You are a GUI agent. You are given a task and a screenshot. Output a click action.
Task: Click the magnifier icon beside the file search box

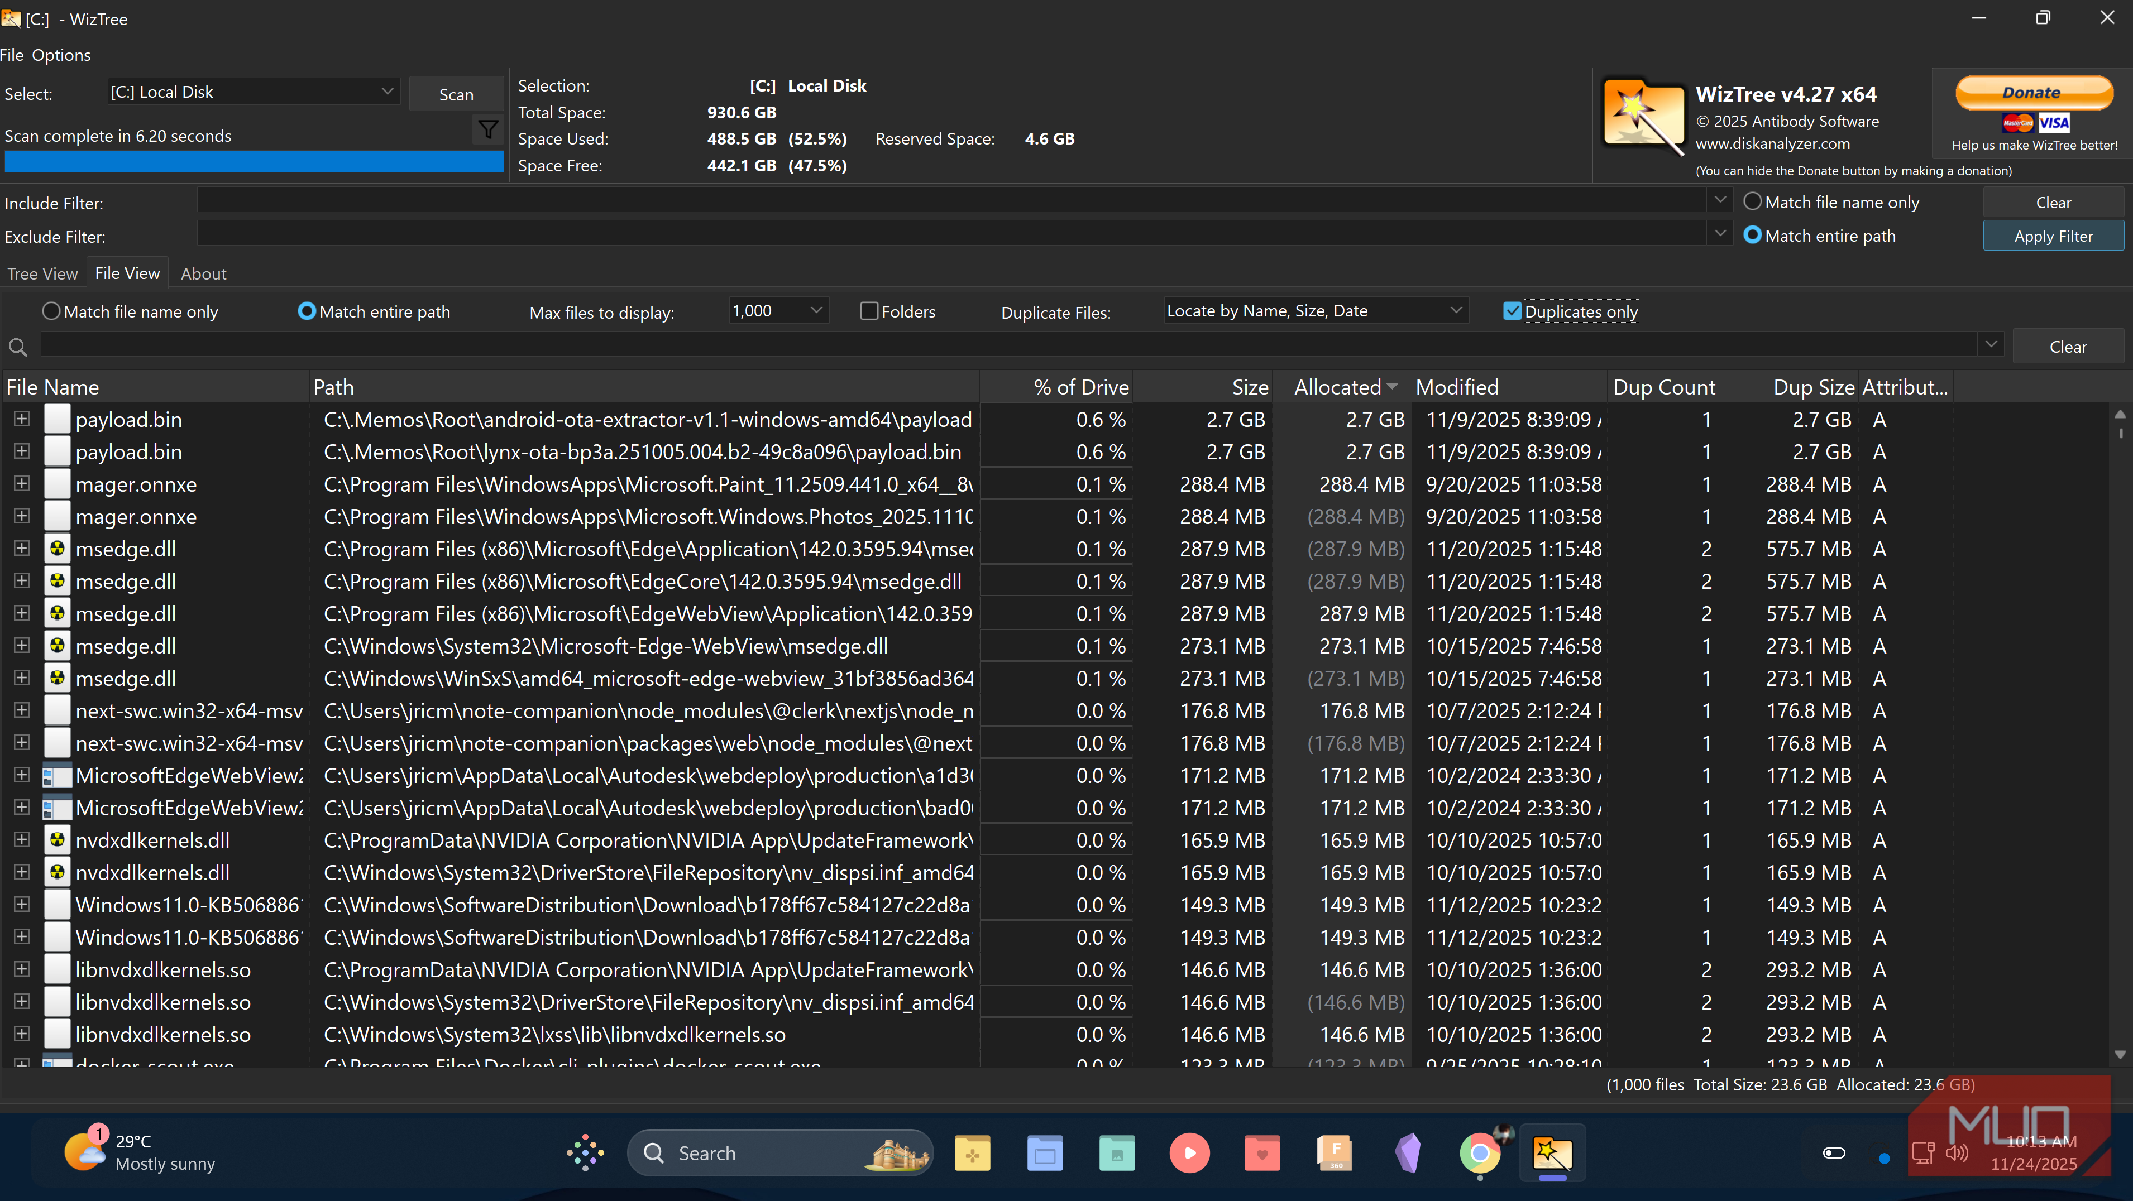point(17,347)
